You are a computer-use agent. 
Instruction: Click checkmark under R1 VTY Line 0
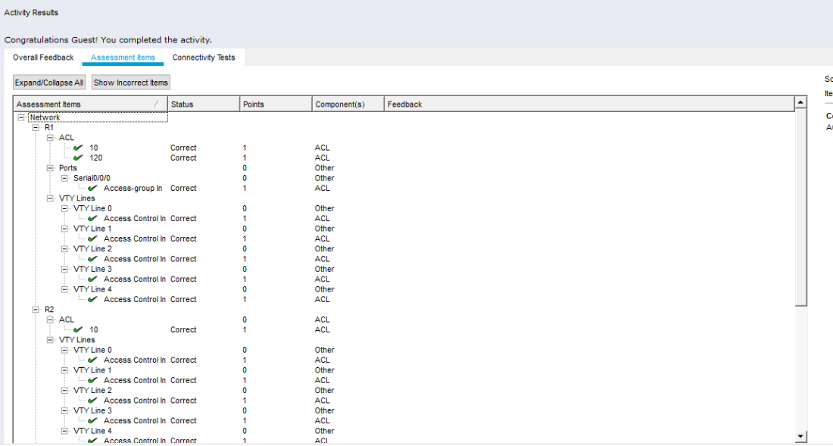coord(92,219)
